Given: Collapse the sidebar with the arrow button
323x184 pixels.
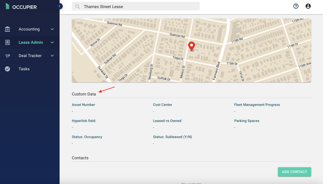Looking at the screenshot, I should (60, 6).
